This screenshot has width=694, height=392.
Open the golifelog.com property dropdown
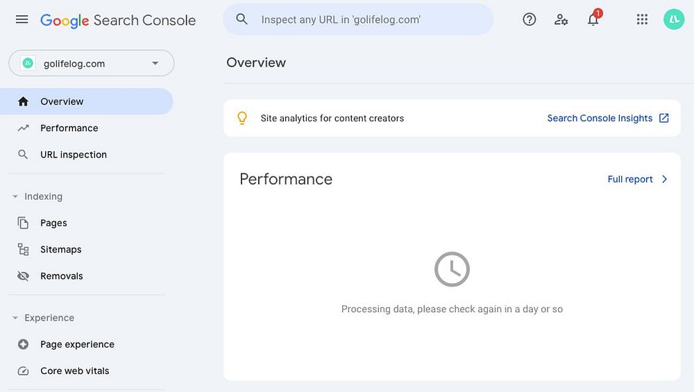coord(92,63)
